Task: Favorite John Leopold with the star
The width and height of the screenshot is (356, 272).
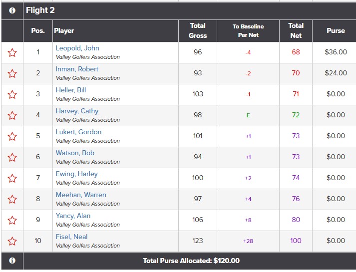Action: (12, 52)
